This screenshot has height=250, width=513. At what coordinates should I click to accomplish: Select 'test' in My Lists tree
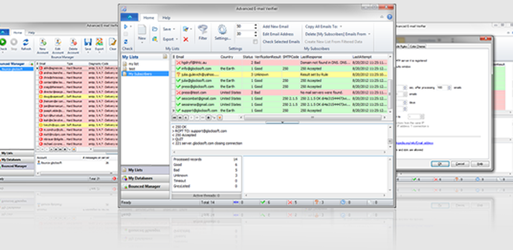point(132,69)
